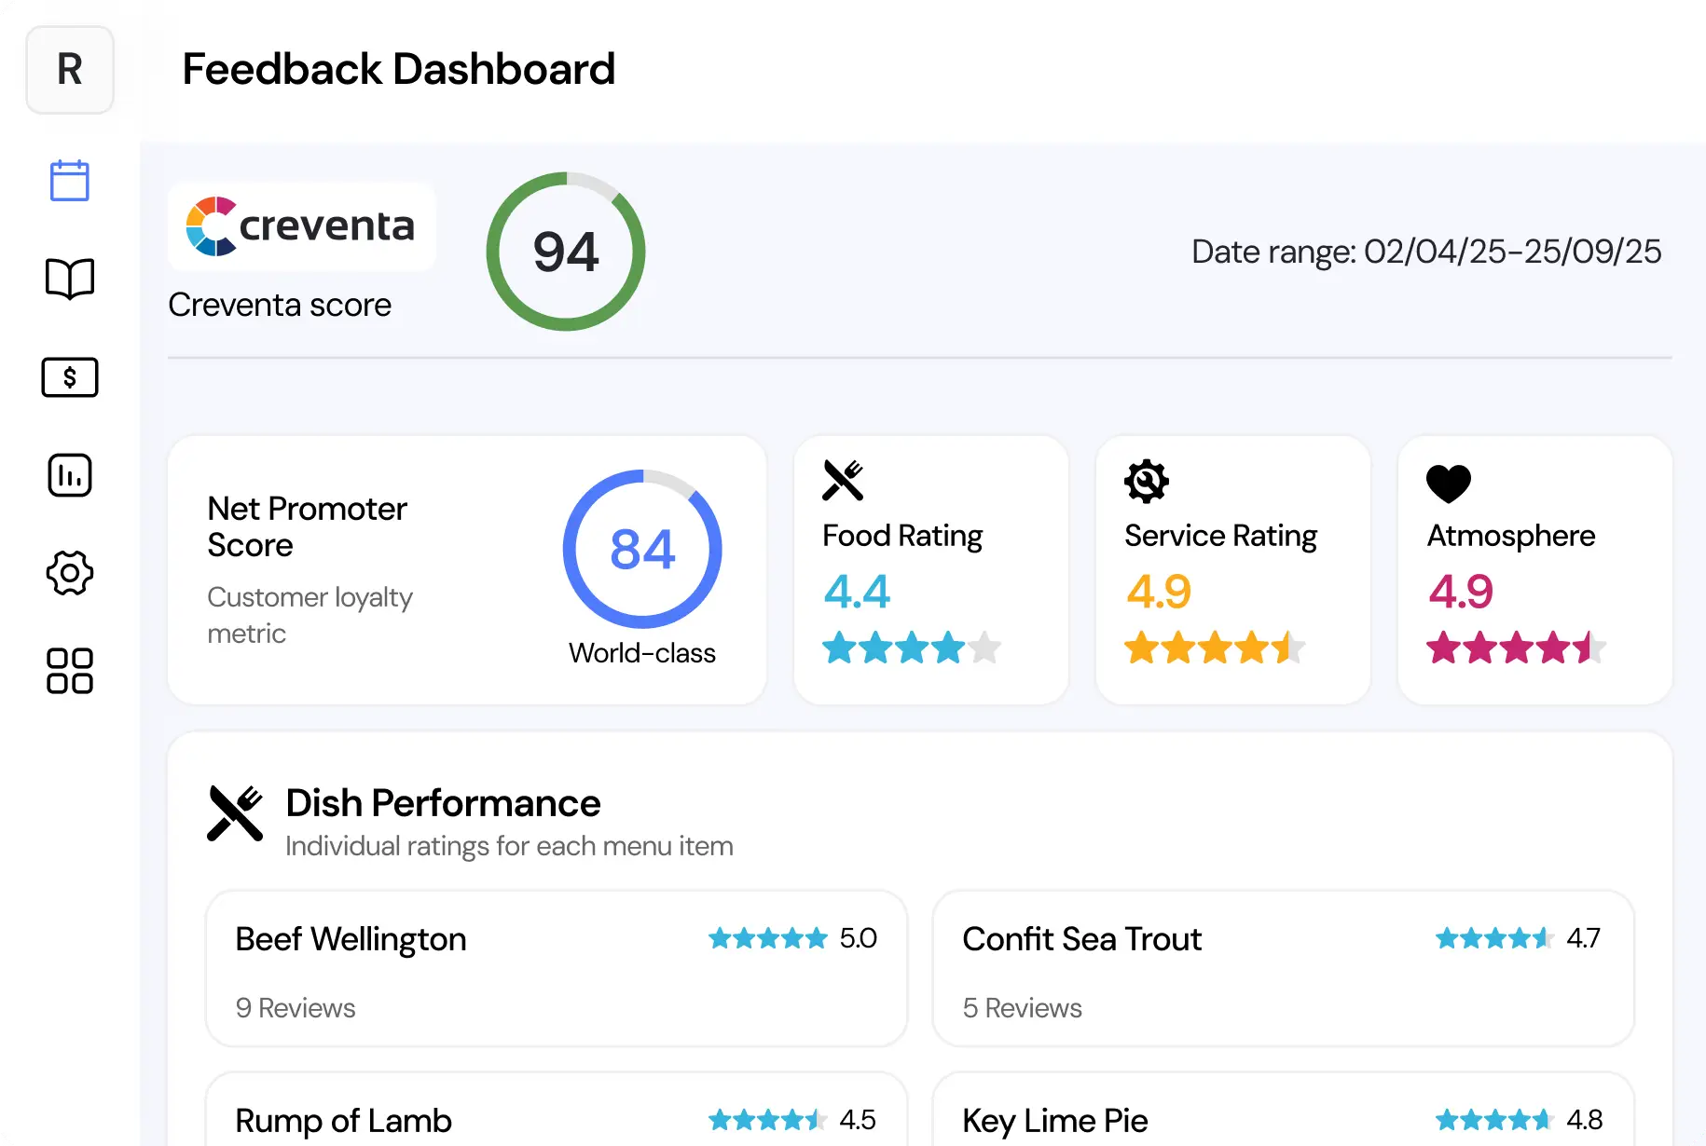This screenshot has height=1146, width=1706.
Task: Select the dollar payments sidebar icon
Action: tap(70, 377)
